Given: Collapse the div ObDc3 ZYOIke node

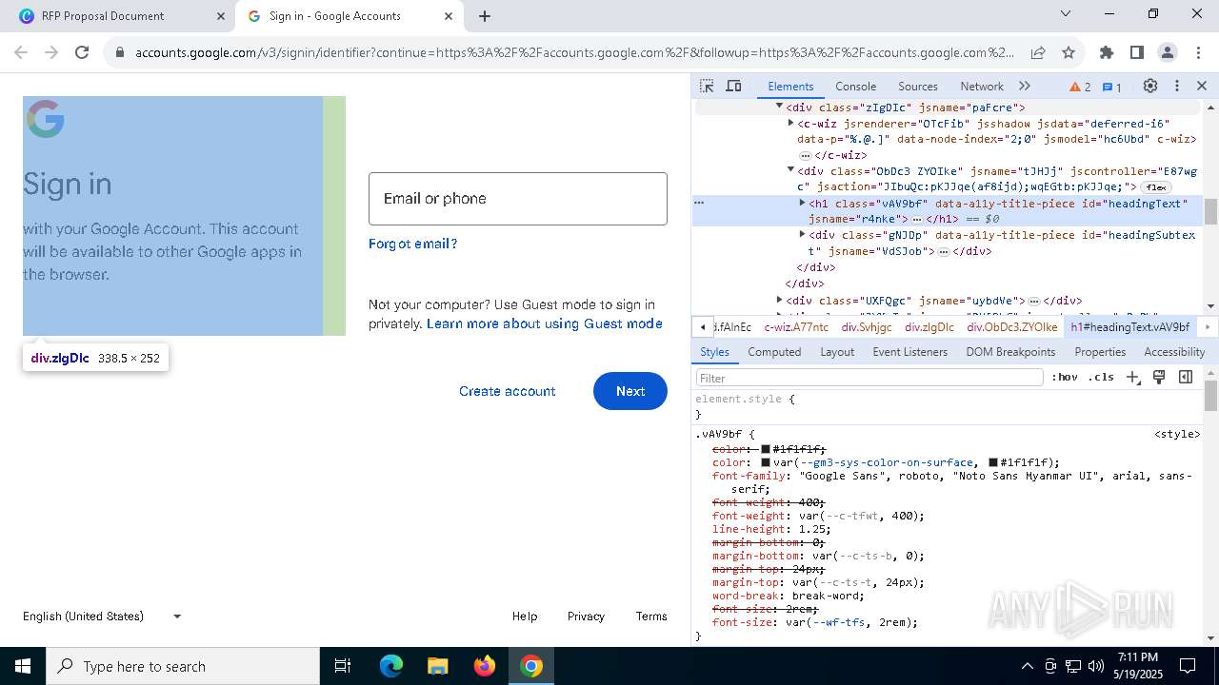Looking at the screenshot, I should pos(790,170).
